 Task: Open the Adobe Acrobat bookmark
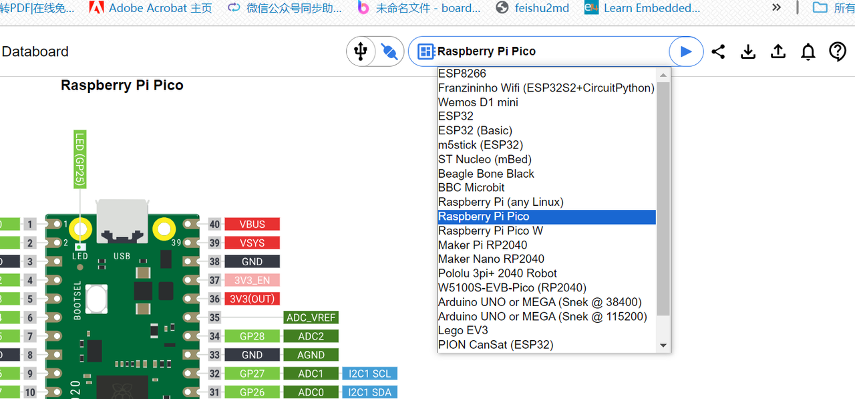click(x=151, y=8)
